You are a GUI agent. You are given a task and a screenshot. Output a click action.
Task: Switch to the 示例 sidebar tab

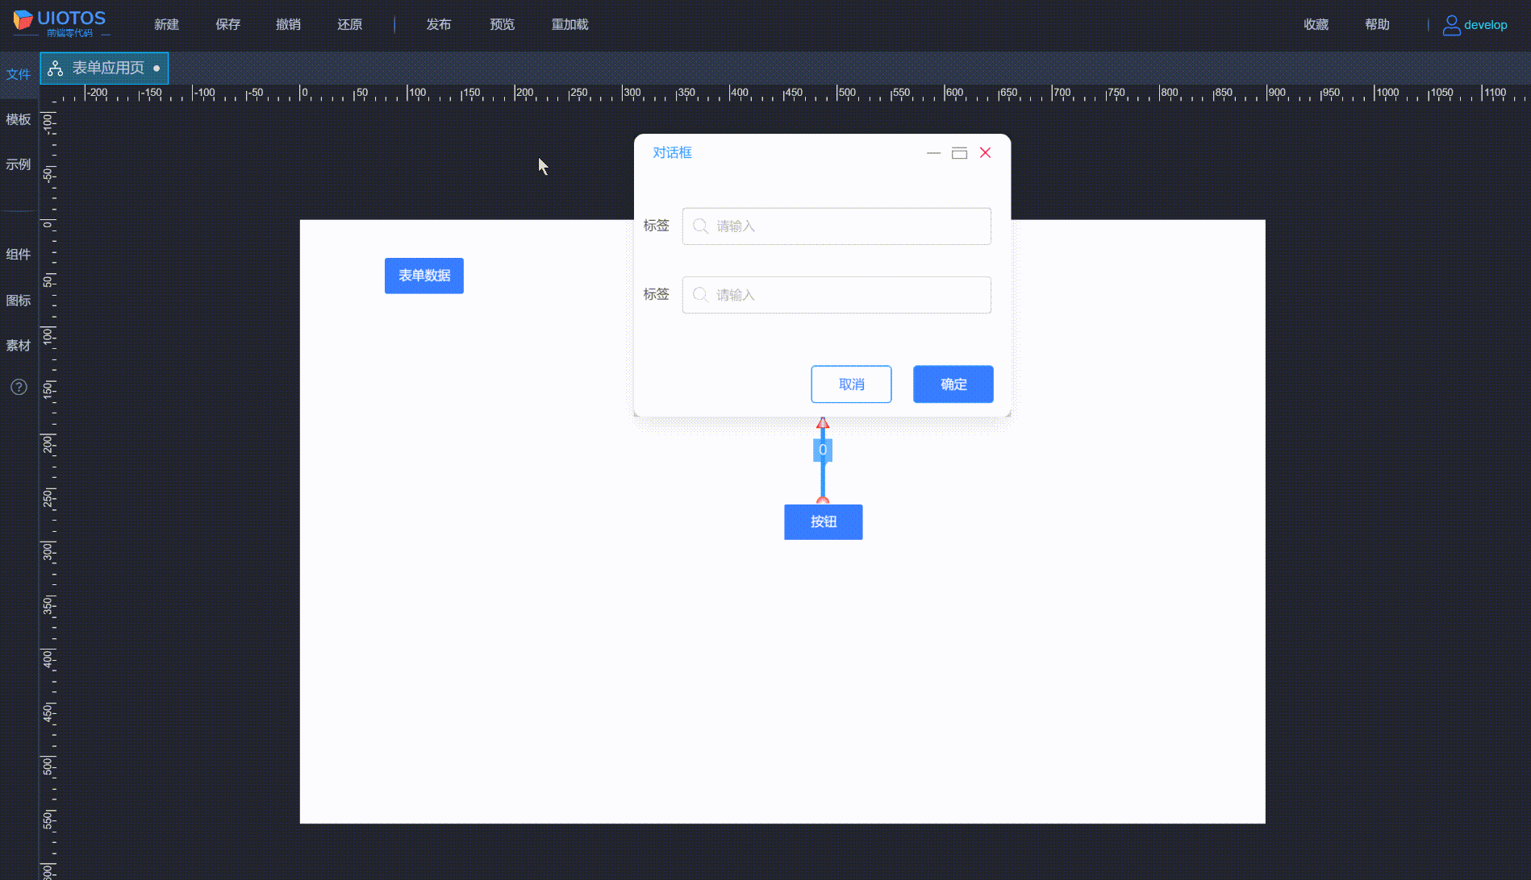coord(19,165)
